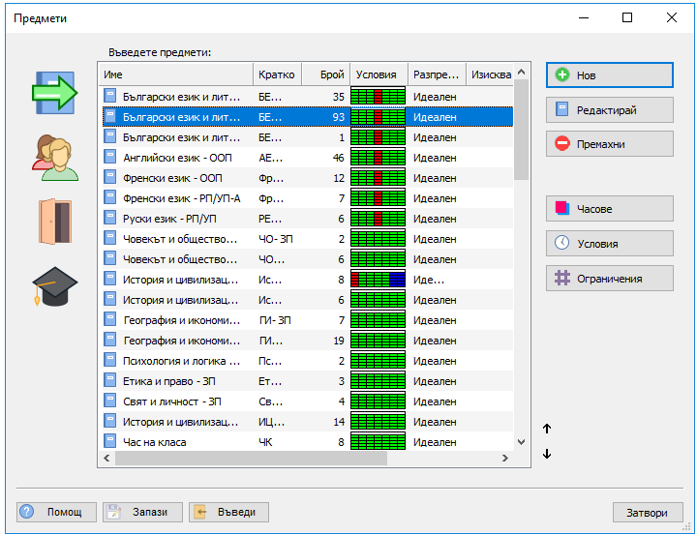Click the move up arrow icon
Screen dimensions: 697x535
(547, 429)
